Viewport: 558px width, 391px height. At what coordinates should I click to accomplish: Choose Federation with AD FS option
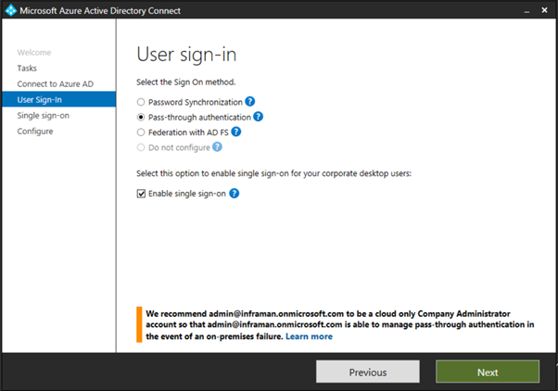[x=141, y=132]
